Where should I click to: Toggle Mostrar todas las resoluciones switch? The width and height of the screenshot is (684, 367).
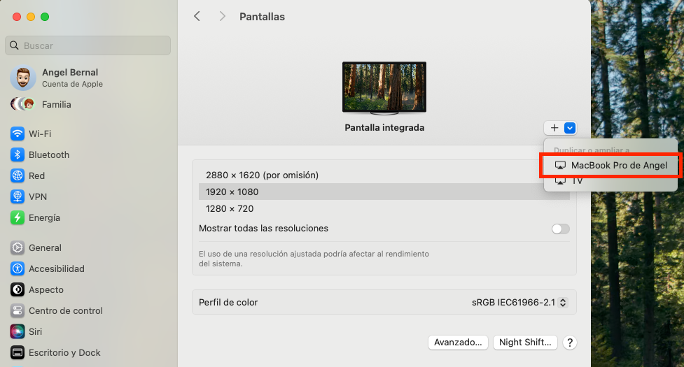560,229
